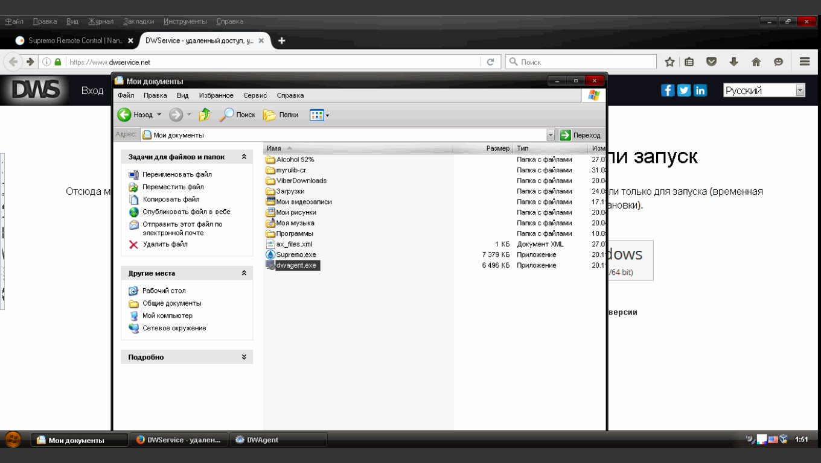Open Firefox downloads arrow icon

(x=733, y=62)
